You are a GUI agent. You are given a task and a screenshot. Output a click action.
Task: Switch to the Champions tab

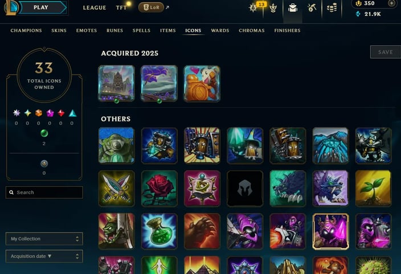point(26,30)
